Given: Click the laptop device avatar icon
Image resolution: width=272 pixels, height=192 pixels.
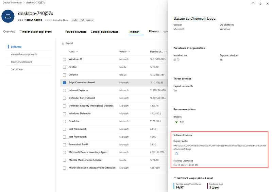Looking at the screenshot, I should [x=8, y=16].
